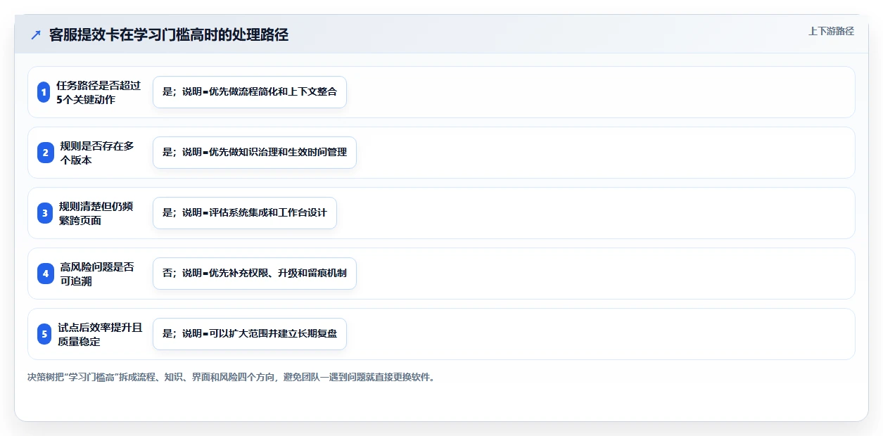Viewport: 883px width, 436px height.
Task: Click the 高风险问题是否可追溯 question
Action: pyautogui.click(x=97, y=274)
